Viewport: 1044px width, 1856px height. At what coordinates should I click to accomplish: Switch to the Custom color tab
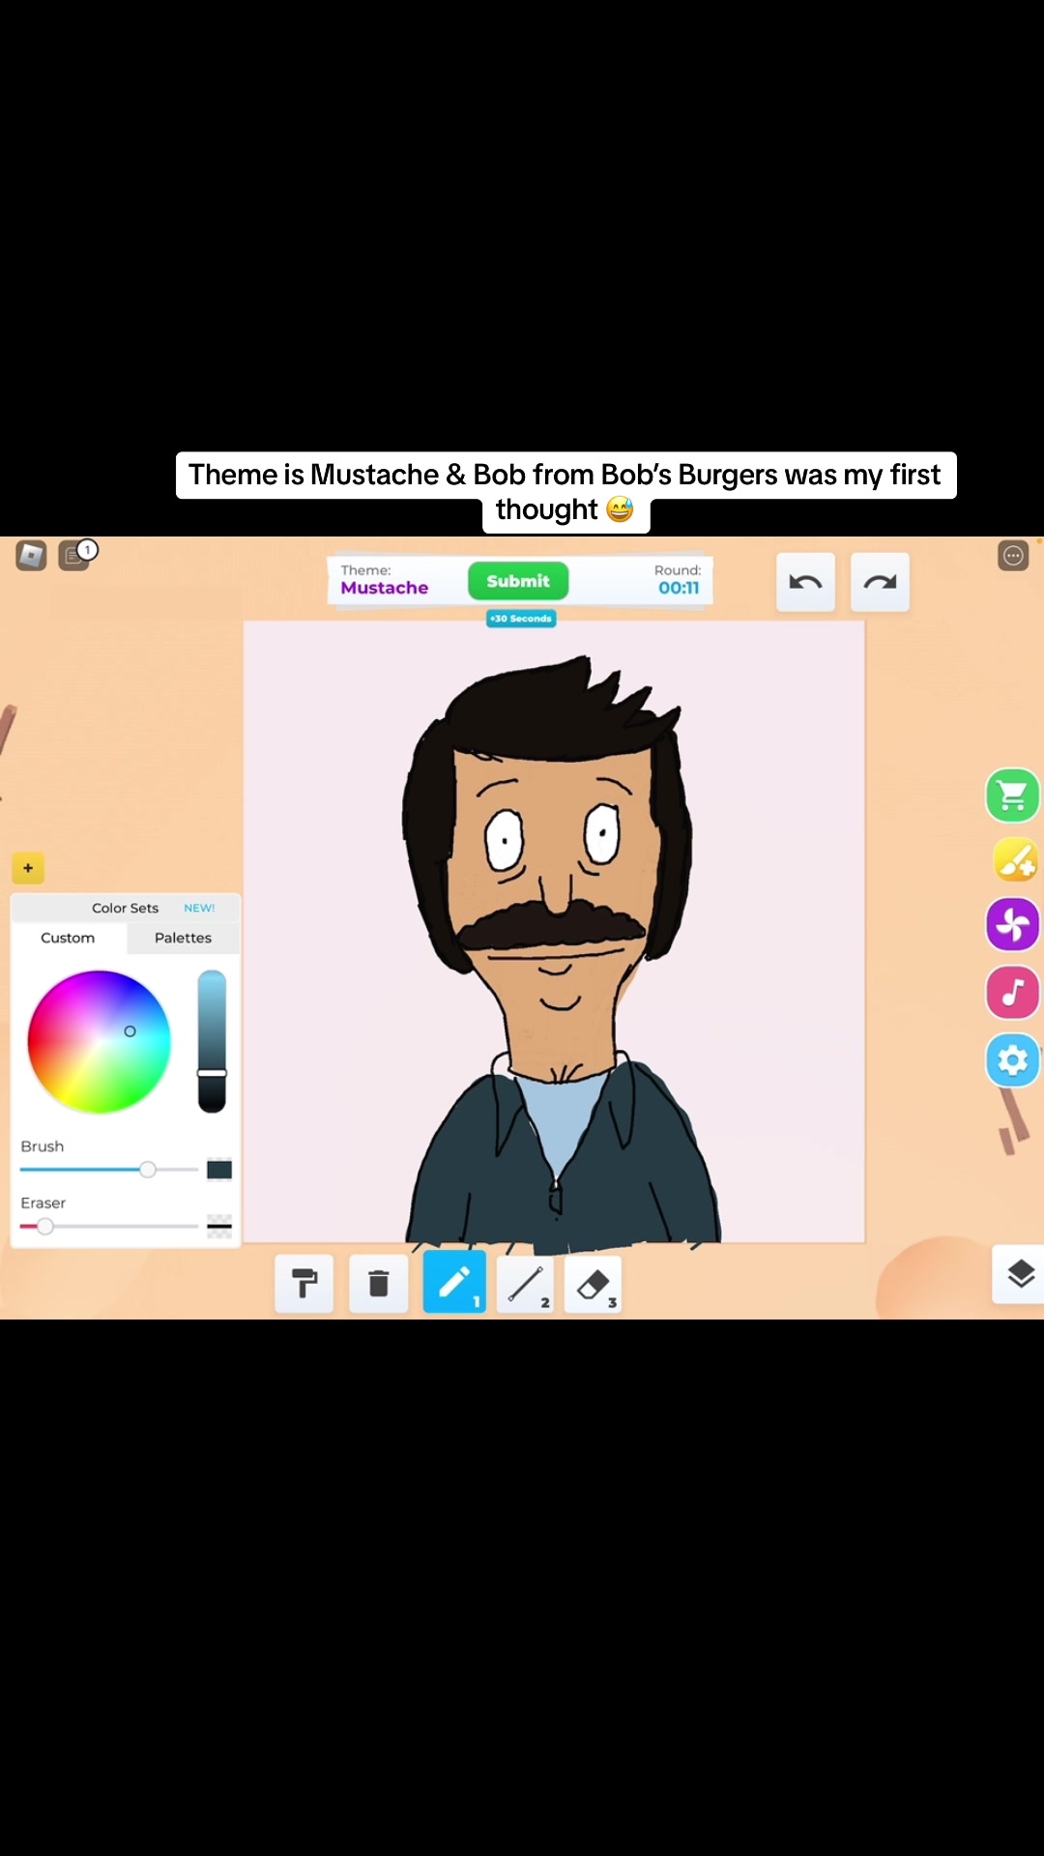click(x=68, y=938)
